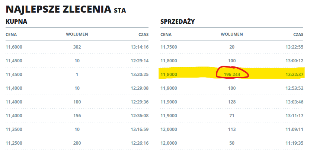Click the highlighted time 13:22:37
310x151 pixels.
[x=294, y=75]
